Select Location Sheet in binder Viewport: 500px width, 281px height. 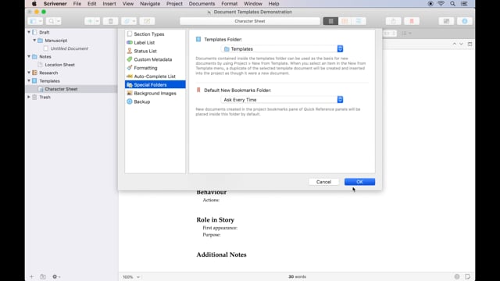point(59,65)
